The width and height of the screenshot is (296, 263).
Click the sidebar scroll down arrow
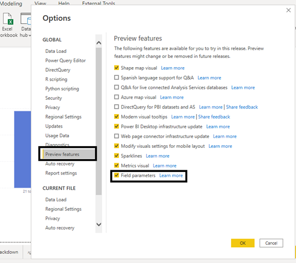(x=99, y=224)
